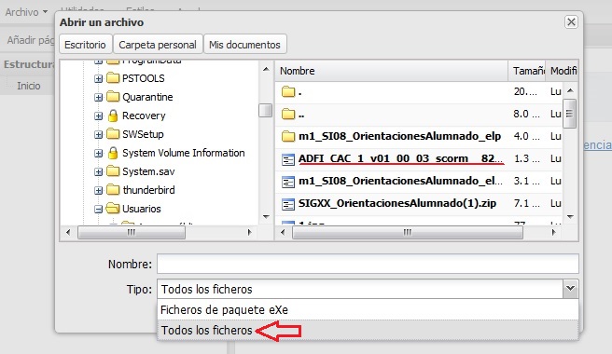
Task: Jump to Carpeta personal
Action: click(158, 45)
